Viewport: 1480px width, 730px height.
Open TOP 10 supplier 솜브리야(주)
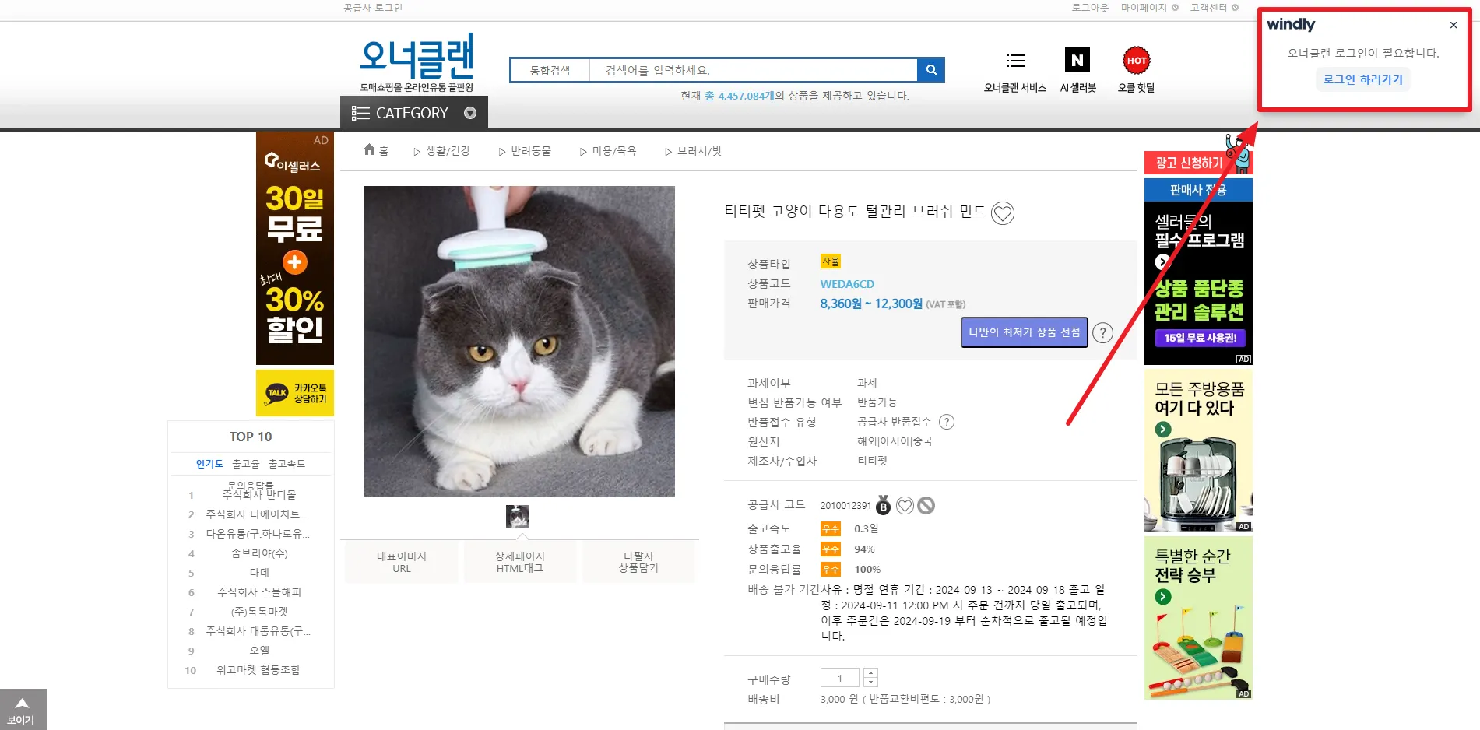259,553
